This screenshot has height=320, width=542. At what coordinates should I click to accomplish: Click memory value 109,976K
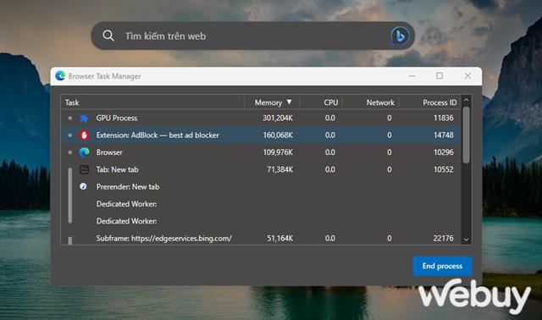(278, 152)
